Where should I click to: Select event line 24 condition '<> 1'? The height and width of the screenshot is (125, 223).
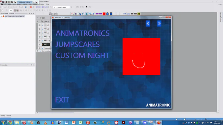[47, 41]
